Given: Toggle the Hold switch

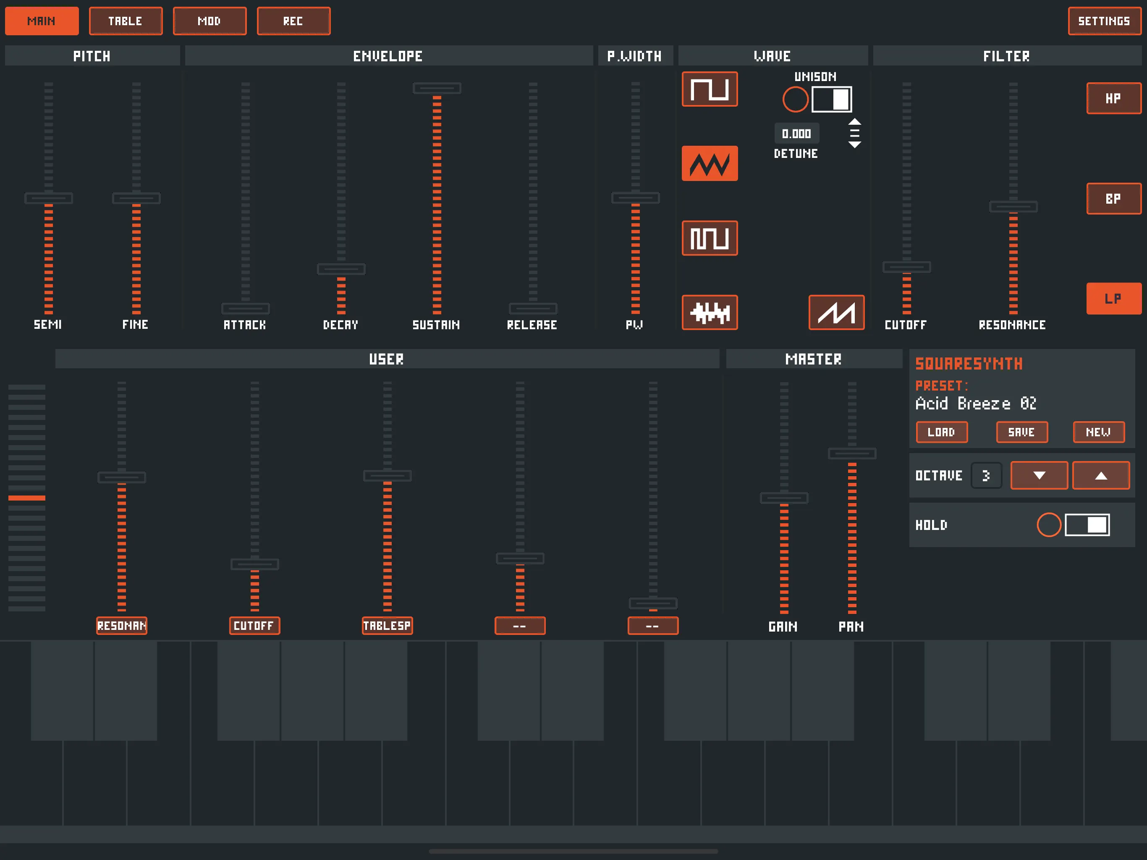Looking at the screenshot, I should pyautogui.click(x=1087, y=524).
